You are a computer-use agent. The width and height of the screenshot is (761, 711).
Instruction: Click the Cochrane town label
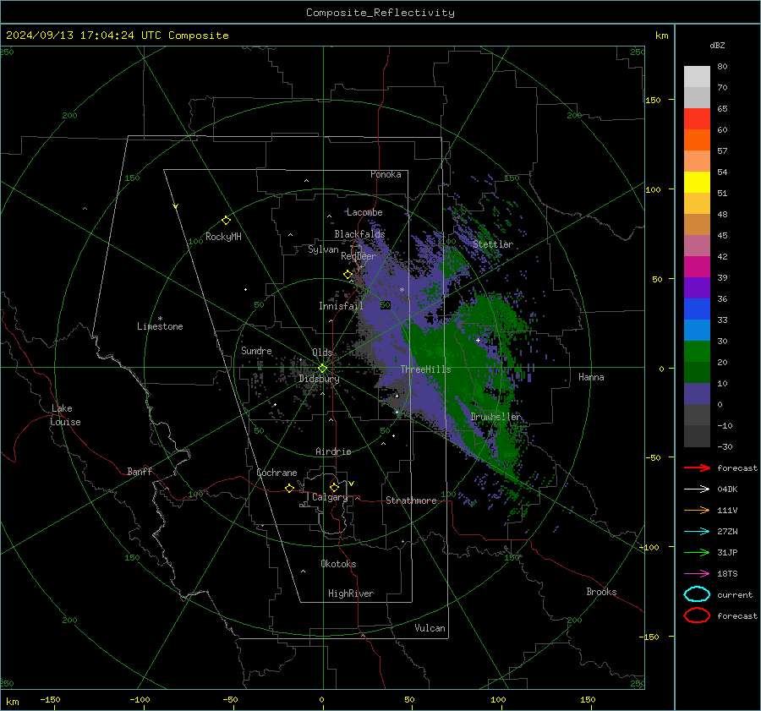[276, 473]
